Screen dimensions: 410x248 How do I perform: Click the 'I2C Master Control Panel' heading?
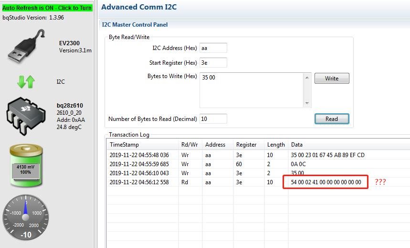[x=135, y=24]
